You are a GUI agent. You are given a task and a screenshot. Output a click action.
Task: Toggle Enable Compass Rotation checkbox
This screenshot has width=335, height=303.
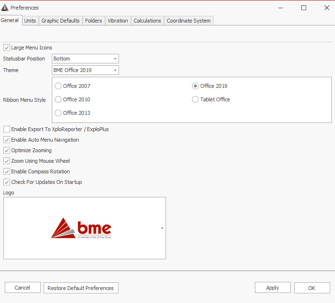pos(7,171)
